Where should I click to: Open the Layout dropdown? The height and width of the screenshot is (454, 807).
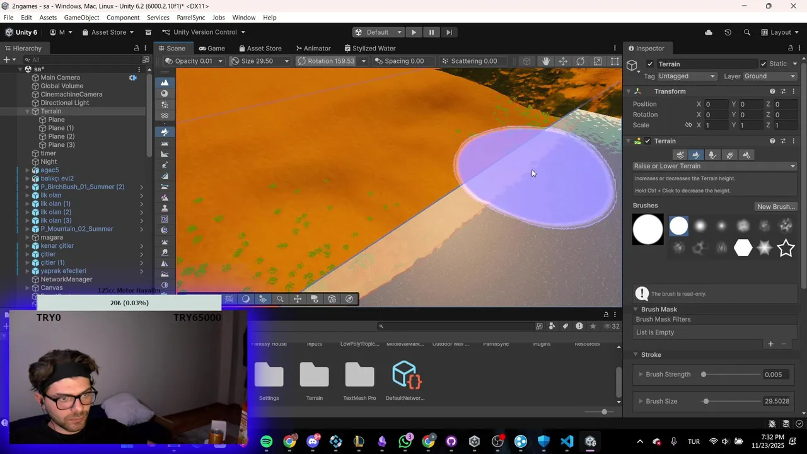coord(780,32)
